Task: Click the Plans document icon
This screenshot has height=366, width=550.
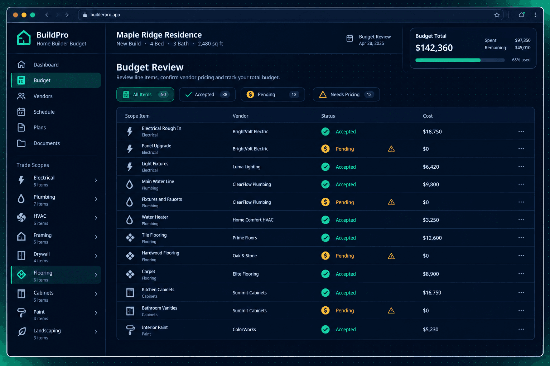Action: click(x=21, y=128)
